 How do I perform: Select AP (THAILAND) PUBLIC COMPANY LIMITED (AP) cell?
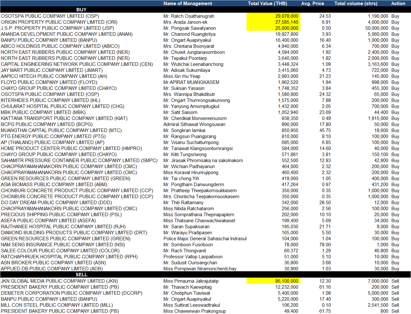point(53,142)
